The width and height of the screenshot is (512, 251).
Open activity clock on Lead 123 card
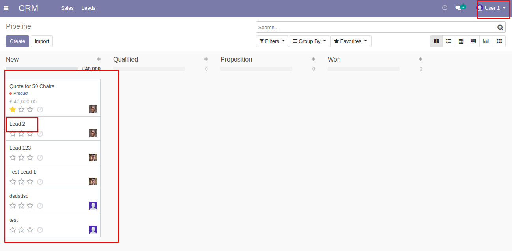[40, 157]
